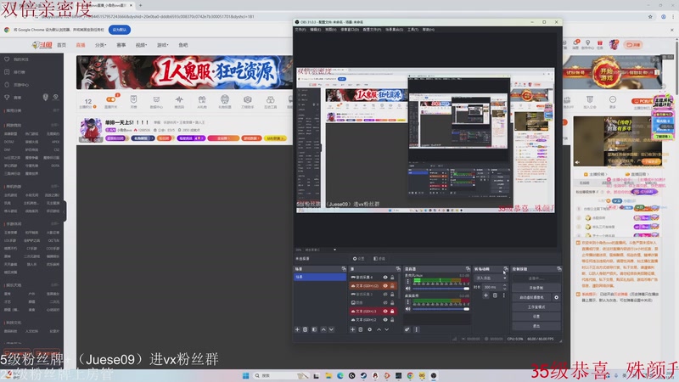679x382 pixels.
Task: Click the blue set-as-default Chrome button
Action: click(x=120, y=30)
